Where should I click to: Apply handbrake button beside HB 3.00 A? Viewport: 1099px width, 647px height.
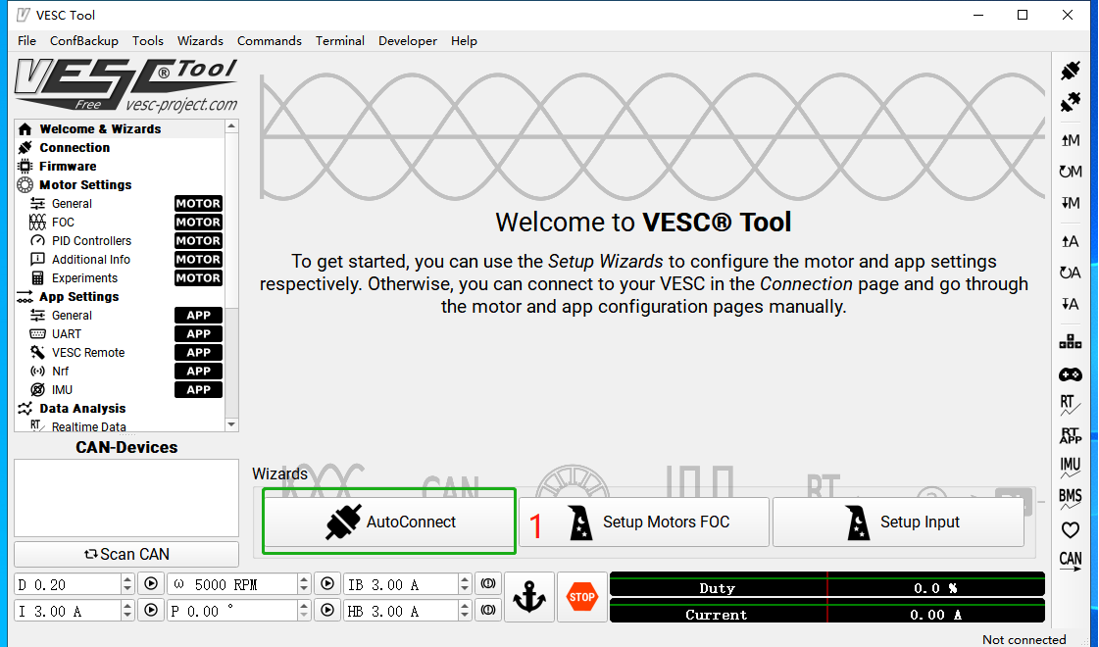point(488,611)
